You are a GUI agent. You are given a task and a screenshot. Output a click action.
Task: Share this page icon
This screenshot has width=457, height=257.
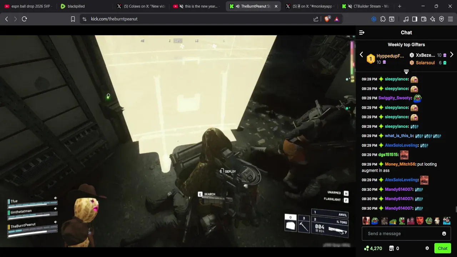point(316,19)
